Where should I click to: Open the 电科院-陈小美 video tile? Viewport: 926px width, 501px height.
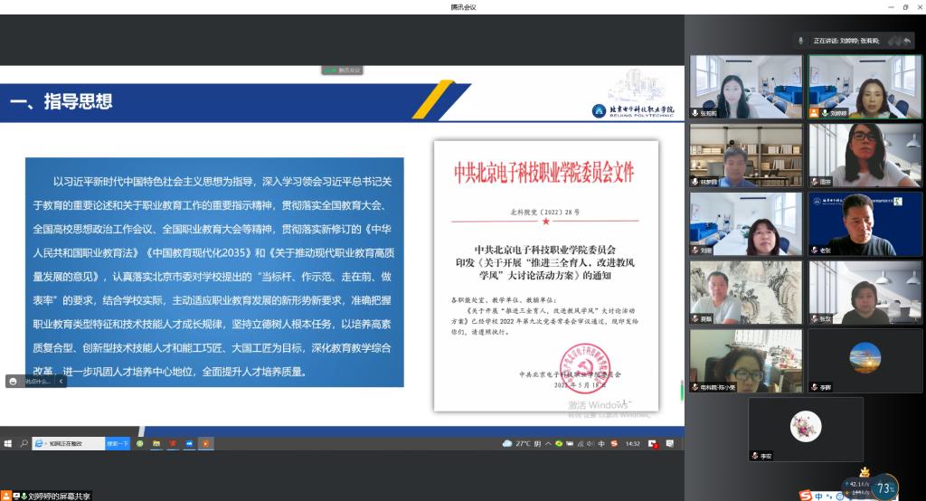(745, 360)
